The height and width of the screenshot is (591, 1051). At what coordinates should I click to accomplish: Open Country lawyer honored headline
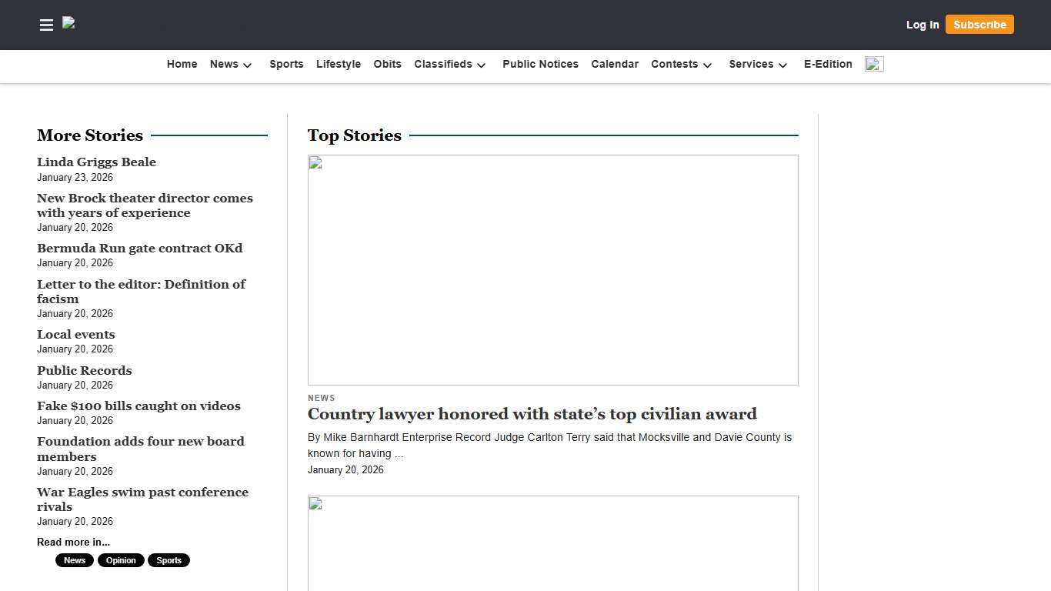pos(532,414)
